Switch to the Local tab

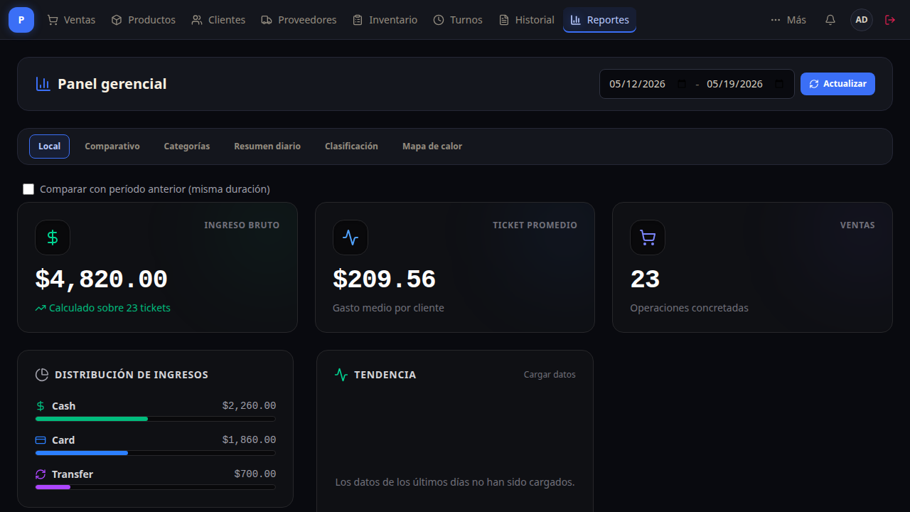[x=49, y=146]
